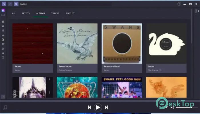The height and width of the screenshot is (114, 200).
Task: Open the Equalizer via the sidebar sliders icon
Action: 3,49
